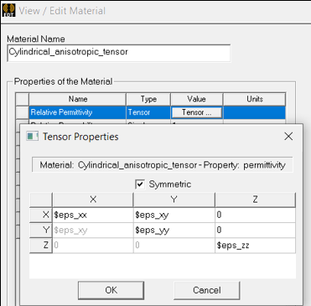311x306 pixels.
Task: Select the Relative Permittivity row name
Action: click(77, 112)
